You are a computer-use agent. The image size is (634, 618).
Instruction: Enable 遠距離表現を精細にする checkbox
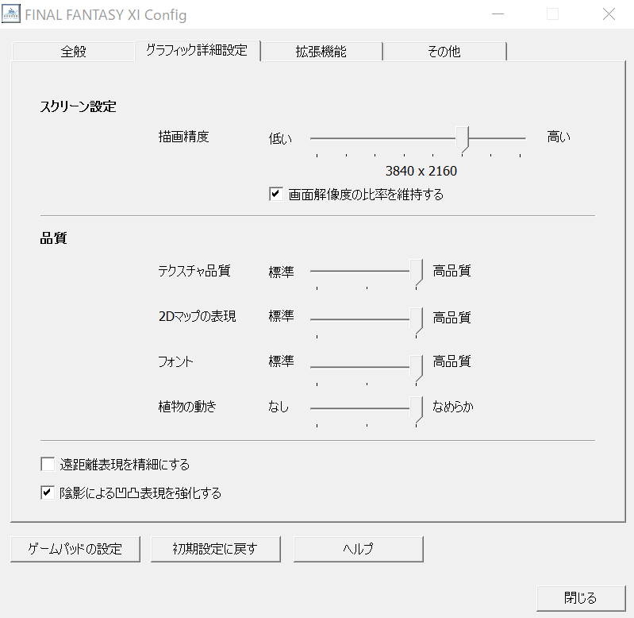point(48,465)
